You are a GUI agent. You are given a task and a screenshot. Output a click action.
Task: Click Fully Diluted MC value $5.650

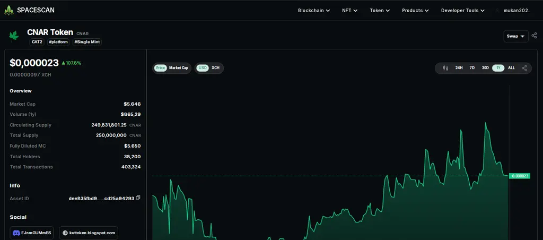pos(132,146)
